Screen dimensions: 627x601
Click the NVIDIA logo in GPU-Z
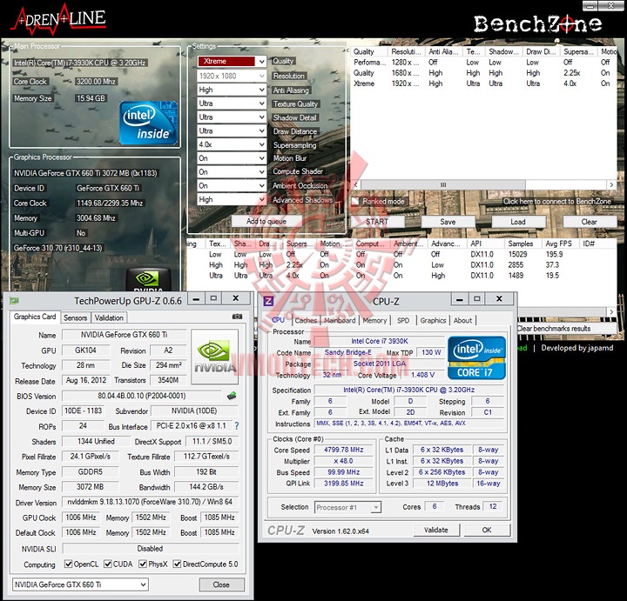click(x=215, y=357)
